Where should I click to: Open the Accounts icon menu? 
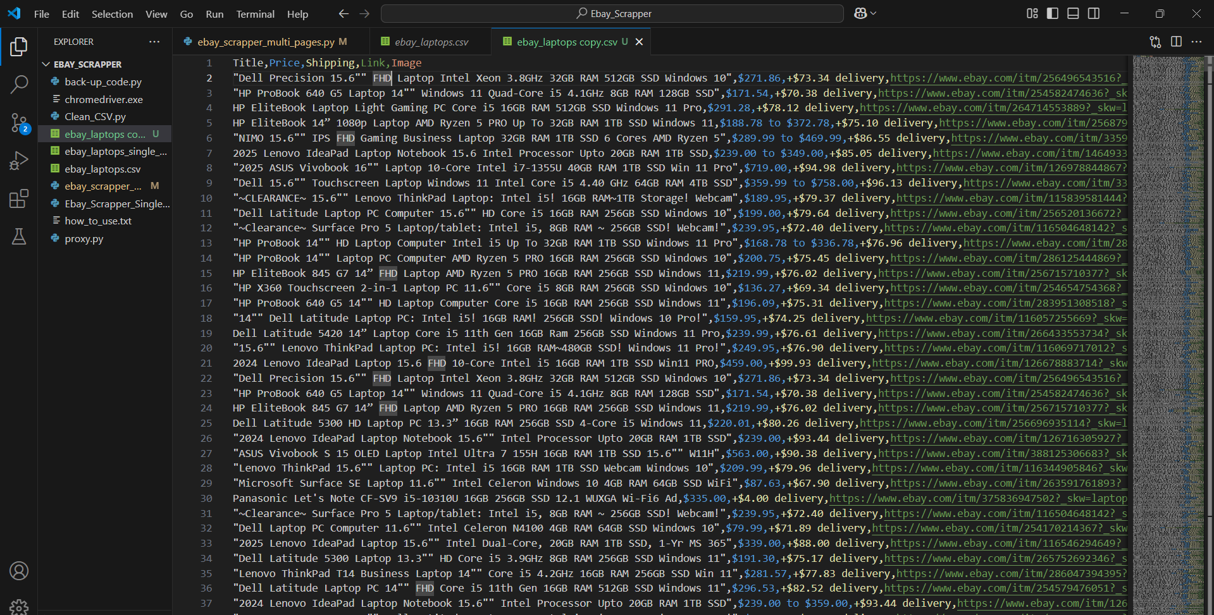[19, 571]
